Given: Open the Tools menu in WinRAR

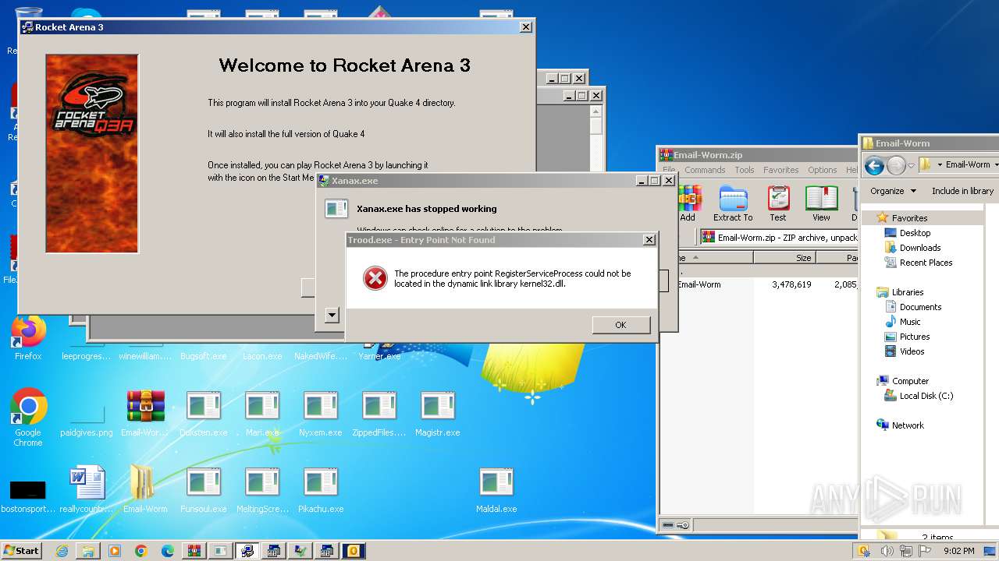Looking at the screenshot, I should pos(745,170).
